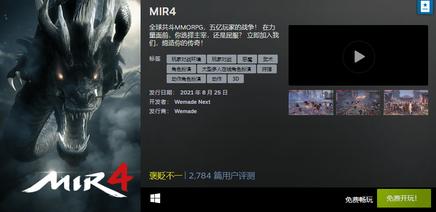Select the 狩猎 tag
Viewport: 436px width, 212px height.
pos(266,69)
